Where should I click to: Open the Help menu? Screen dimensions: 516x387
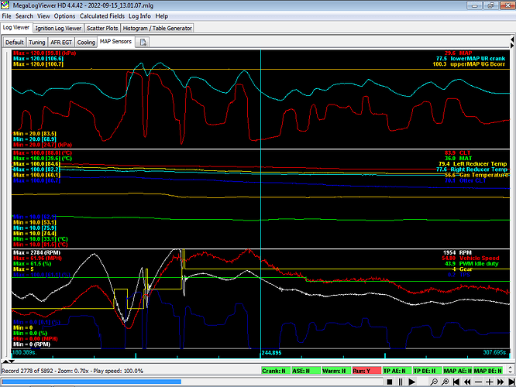coord(162,16)
